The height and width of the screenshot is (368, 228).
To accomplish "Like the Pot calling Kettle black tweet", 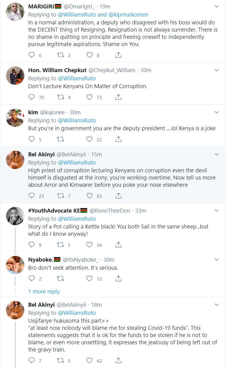I will 89,245.
